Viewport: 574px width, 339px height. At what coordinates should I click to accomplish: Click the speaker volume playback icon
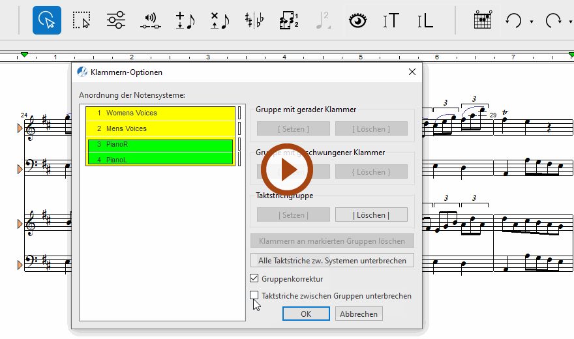pyautogui.click(x=150, y=21)
